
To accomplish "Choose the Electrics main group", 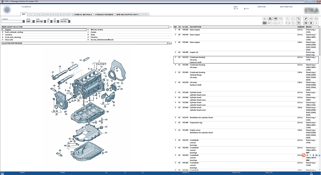I will (94, 37).
